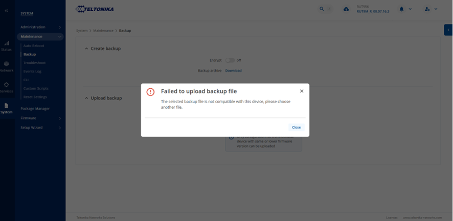This screenshot has width=453, height=221.
Task: Open the user settings icon
Action: pos(427,9)
